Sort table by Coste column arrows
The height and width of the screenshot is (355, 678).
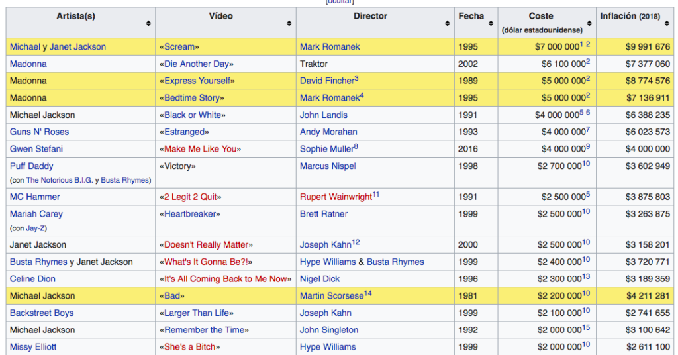589,23
